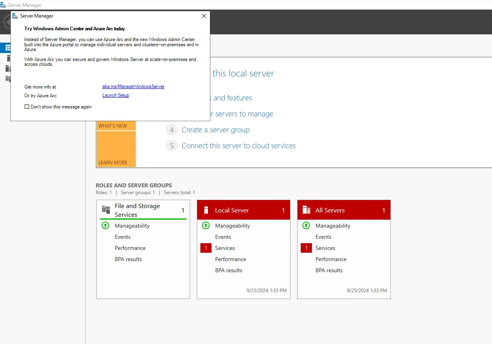Click the green Manageability status icon on Local Server tile
Screen dimensions: 492x344
[206, 225]
